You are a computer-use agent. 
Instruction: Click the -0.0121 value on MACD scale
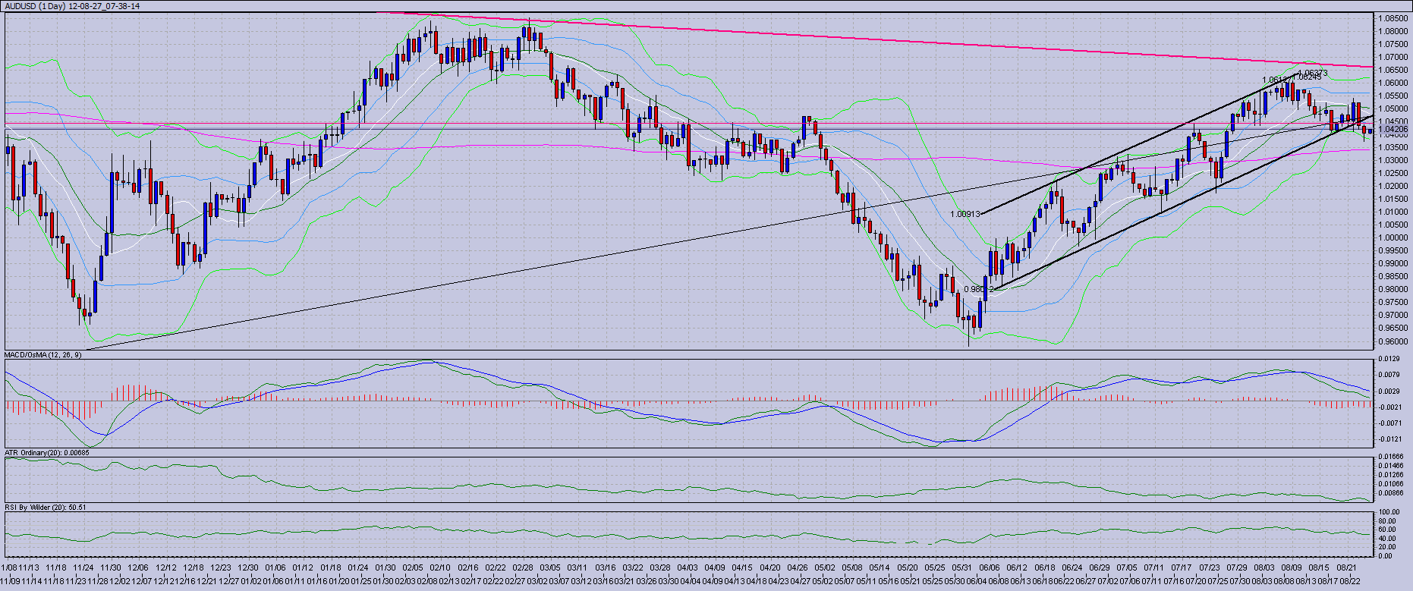pos(1389,439)
